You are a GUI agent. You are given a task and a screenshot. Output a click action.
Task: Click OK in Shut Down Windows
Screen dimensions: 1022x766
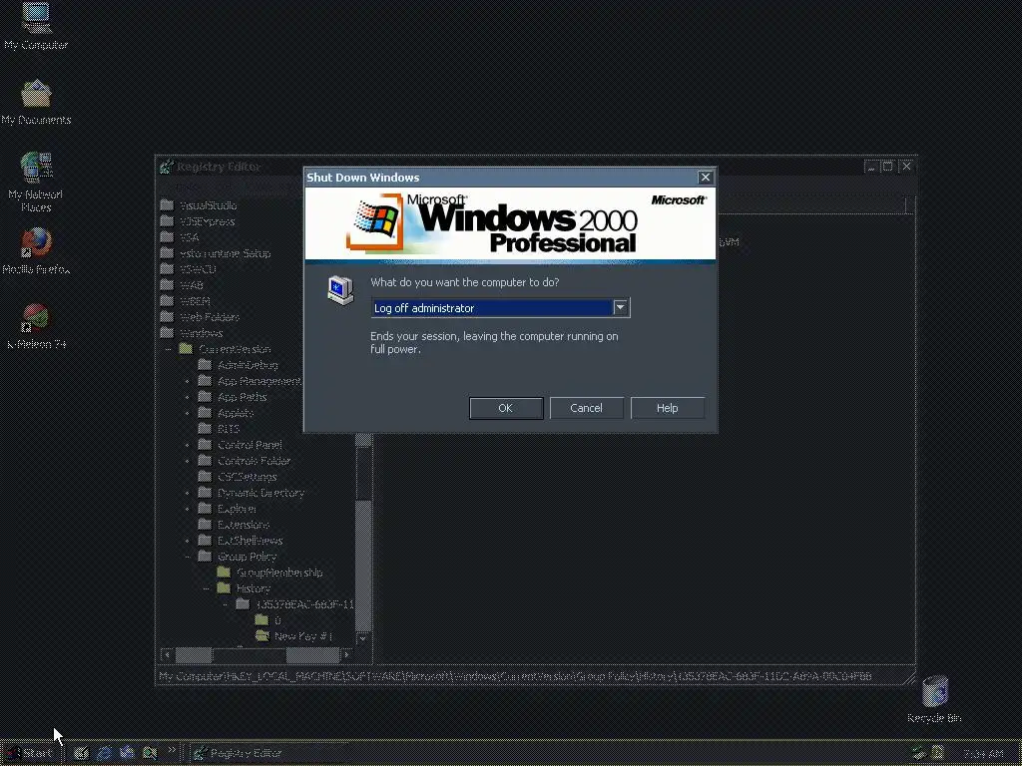[x=506, y=408]
